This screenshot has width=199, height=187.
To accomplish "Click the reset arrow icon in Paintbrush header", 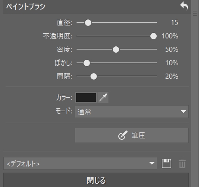I will click(184, 6).
